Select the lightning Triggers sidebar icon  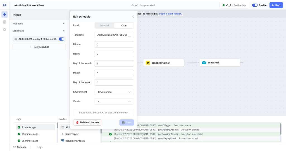coord(4,14)
